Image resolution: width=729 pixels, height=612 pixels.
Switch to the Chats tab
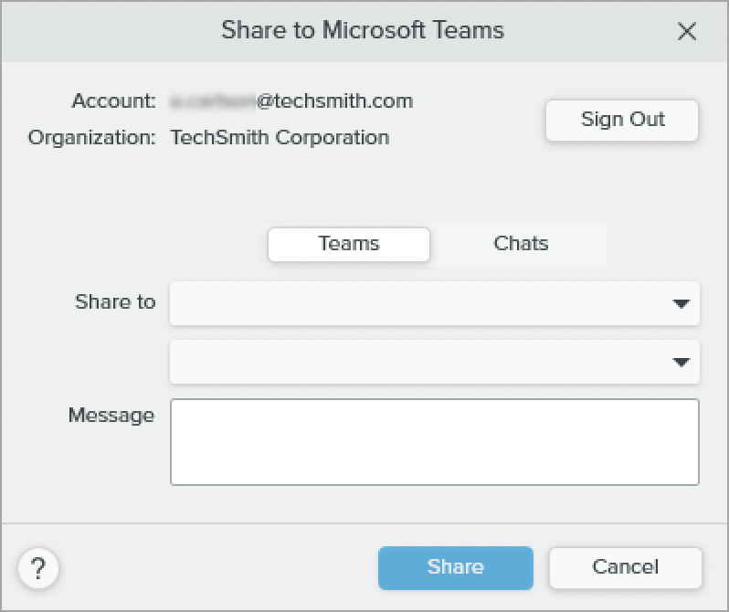tap(521, 244)
